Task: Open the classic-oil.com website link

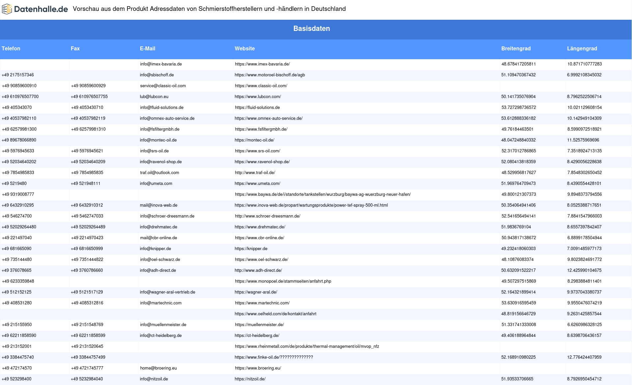Action: tap(261, 86)
